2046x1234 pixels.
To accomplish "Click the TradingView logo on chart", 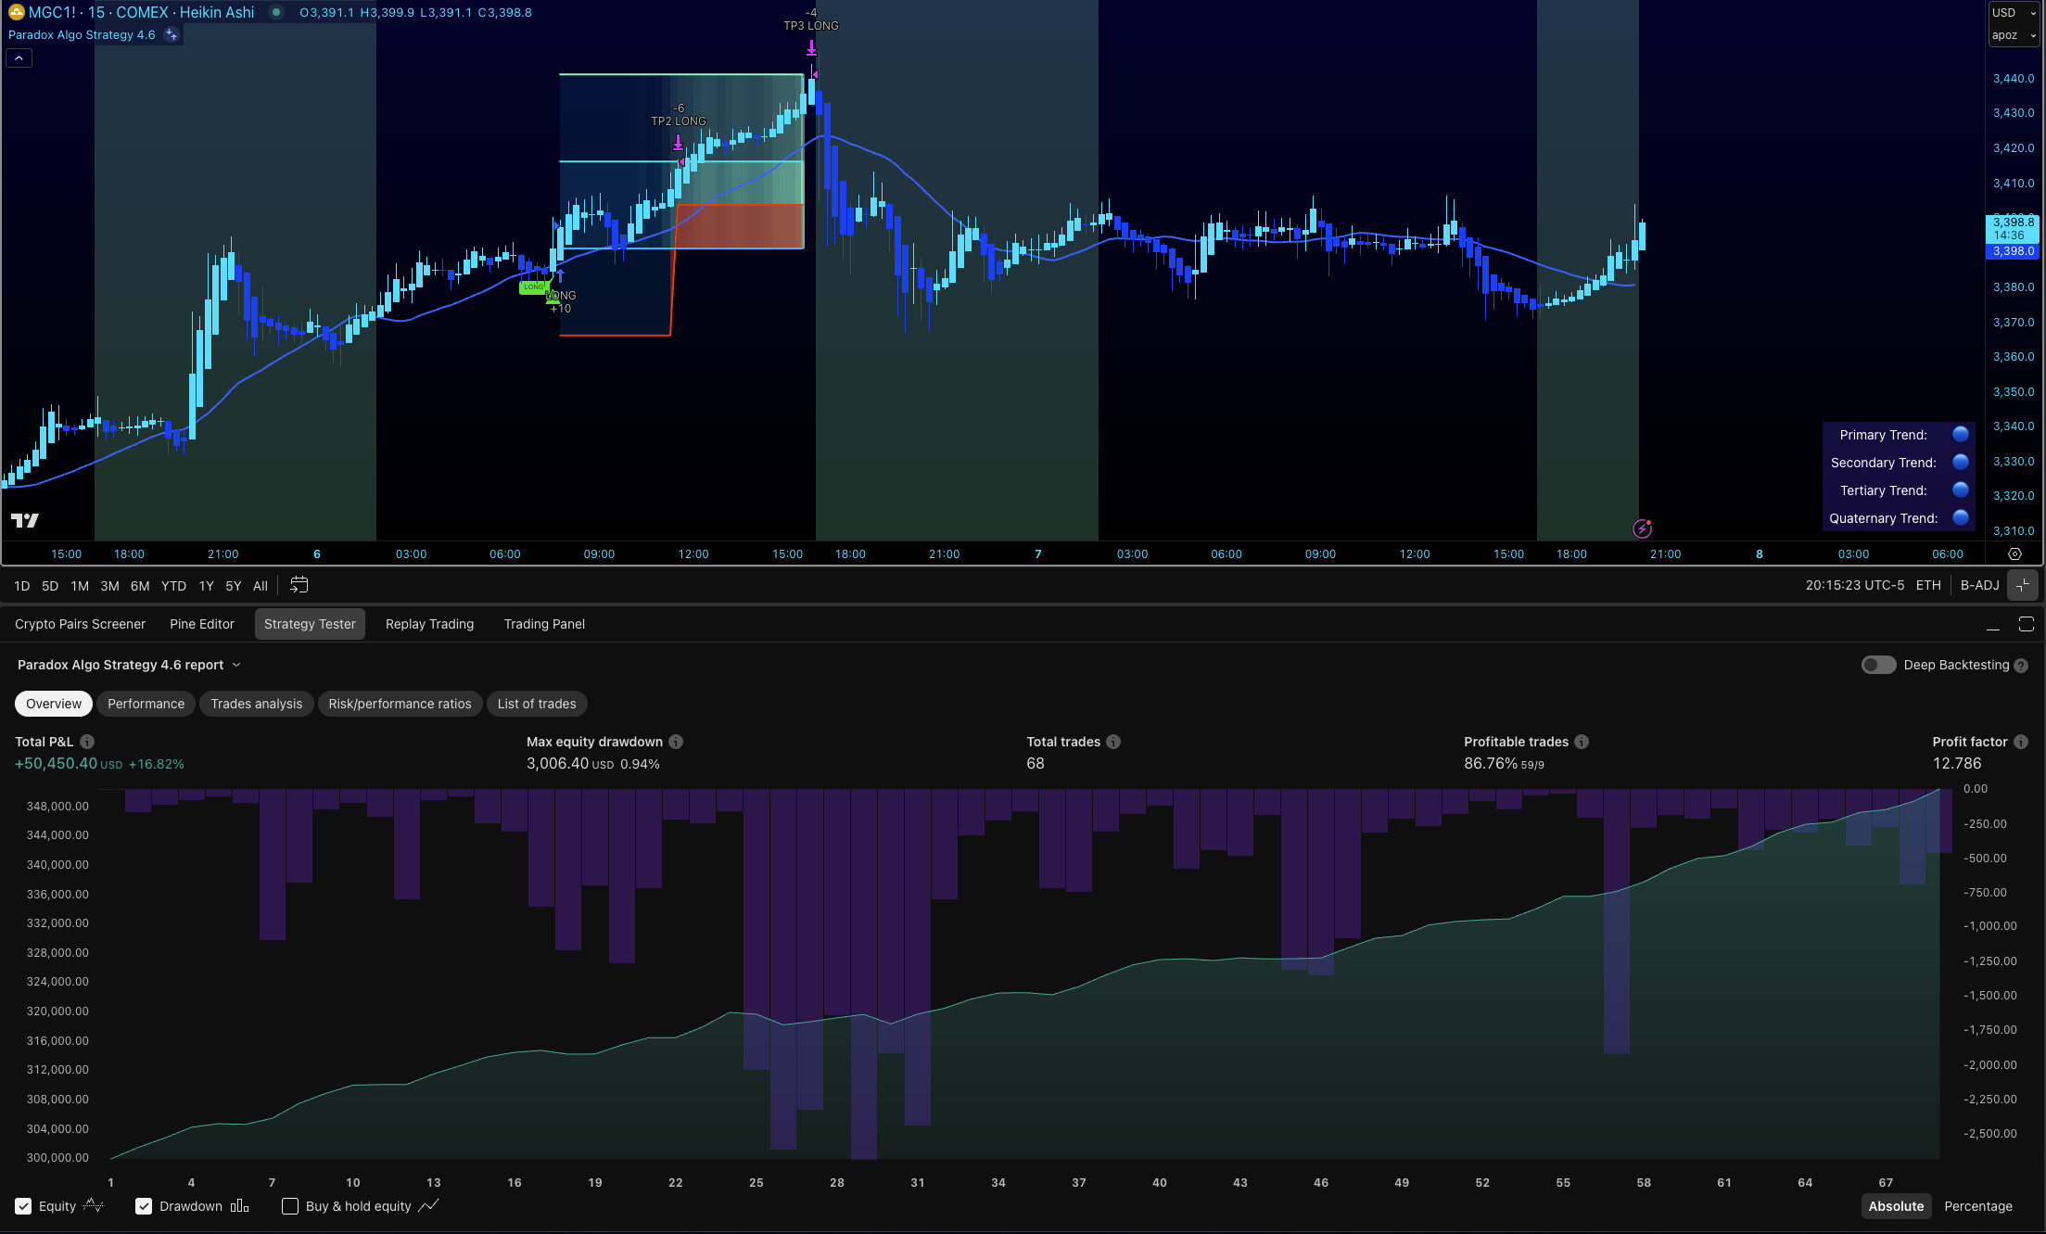I will [25, 520].
